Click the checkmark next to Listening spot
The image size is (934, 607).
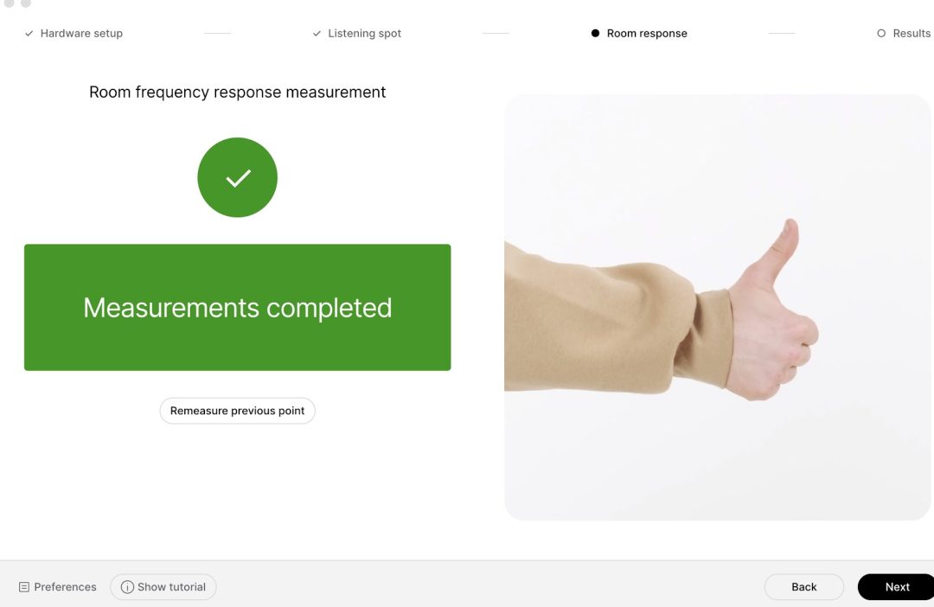point(317,34)
